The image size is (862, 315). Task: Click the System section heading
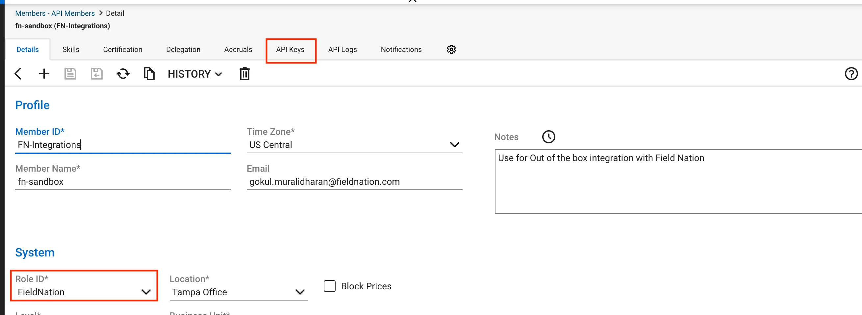point(35,252)
